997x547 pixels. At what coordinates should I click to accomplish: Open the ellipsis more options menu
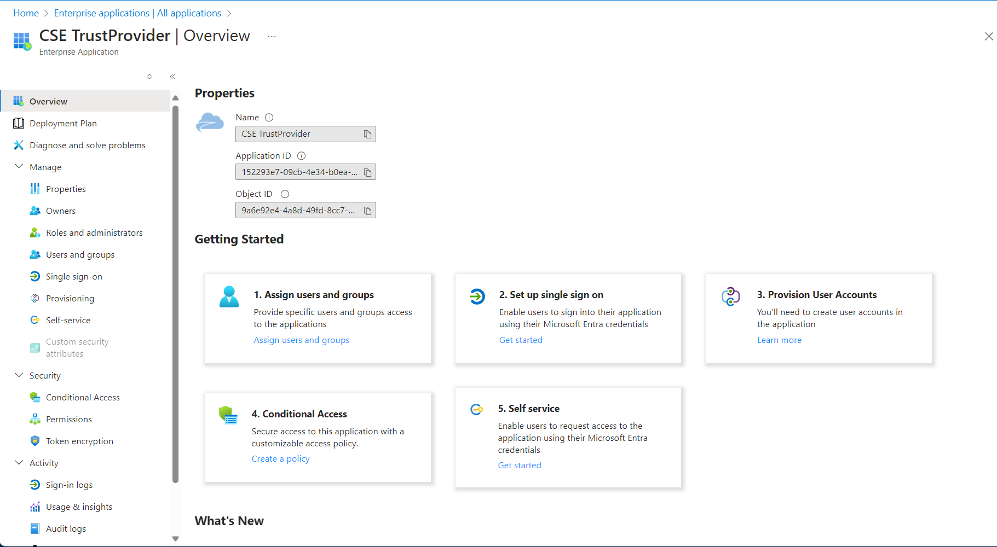coord(272,36)
